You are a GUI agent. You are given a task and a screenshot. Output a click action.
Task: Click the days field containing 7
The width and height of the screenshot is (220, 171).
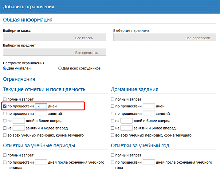(41, 106)
